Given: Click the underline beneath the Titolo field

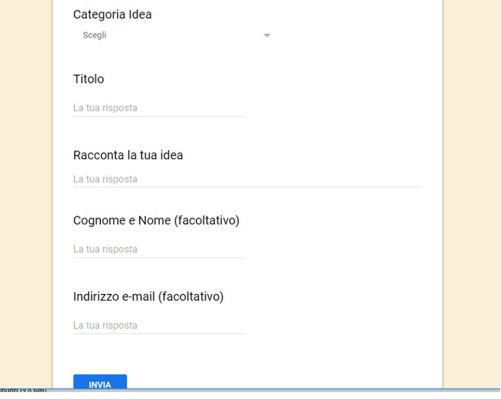Looking at the screenshot, I should pyautogui.click(x=158, y=116).
